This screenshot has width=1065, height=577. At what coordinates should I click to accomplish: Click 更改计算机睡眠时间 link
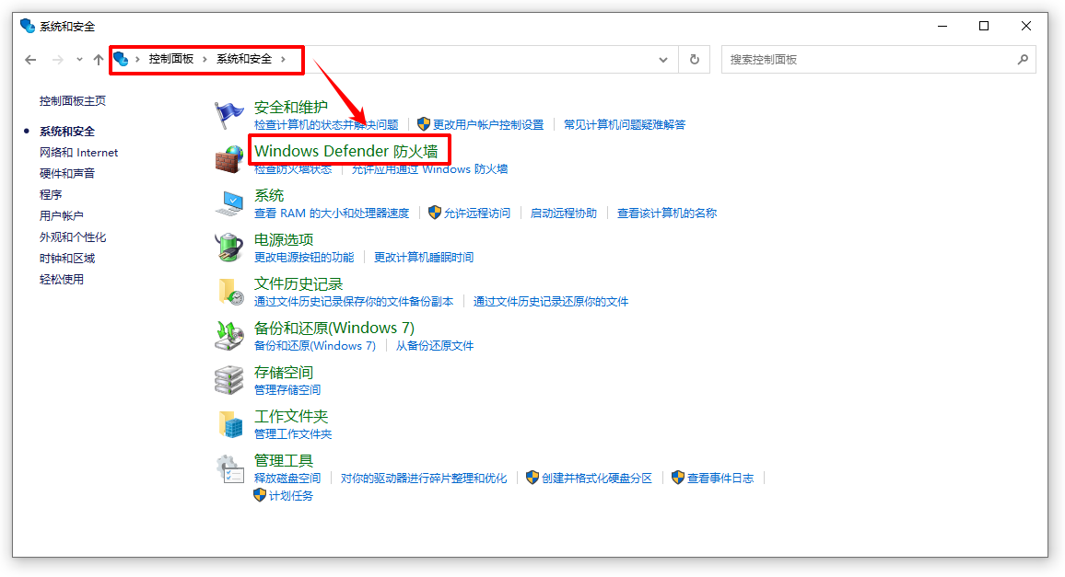click(424, 258)
